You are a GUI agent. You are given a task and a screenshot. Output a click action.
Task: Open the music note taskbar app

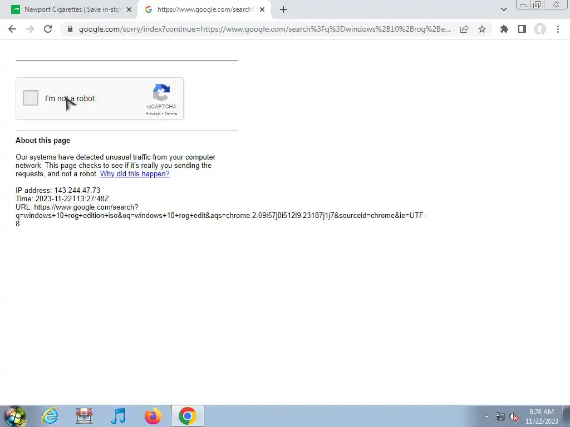pos(118,416)
